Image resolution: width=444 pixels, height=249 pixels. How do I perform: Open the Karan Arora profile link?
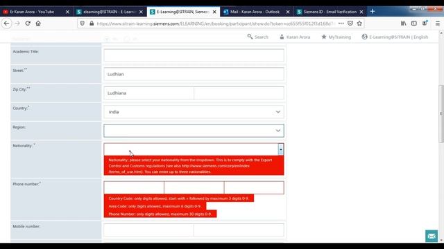(295, 37)
